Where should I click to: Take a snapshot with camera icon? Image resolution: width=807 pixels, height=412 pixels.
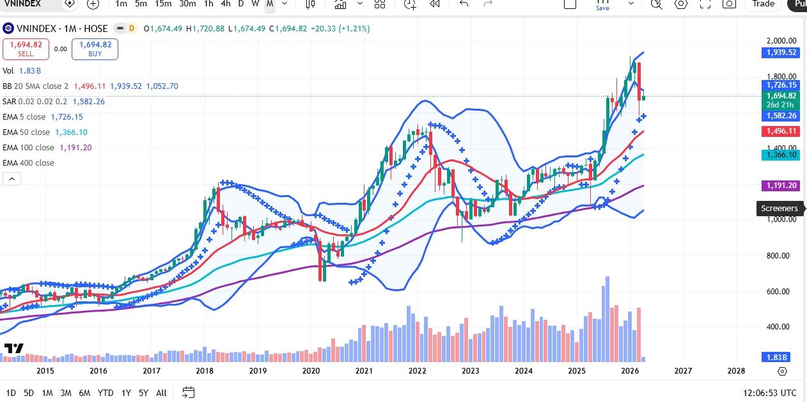pyautogui.click(x=729, y=4)
